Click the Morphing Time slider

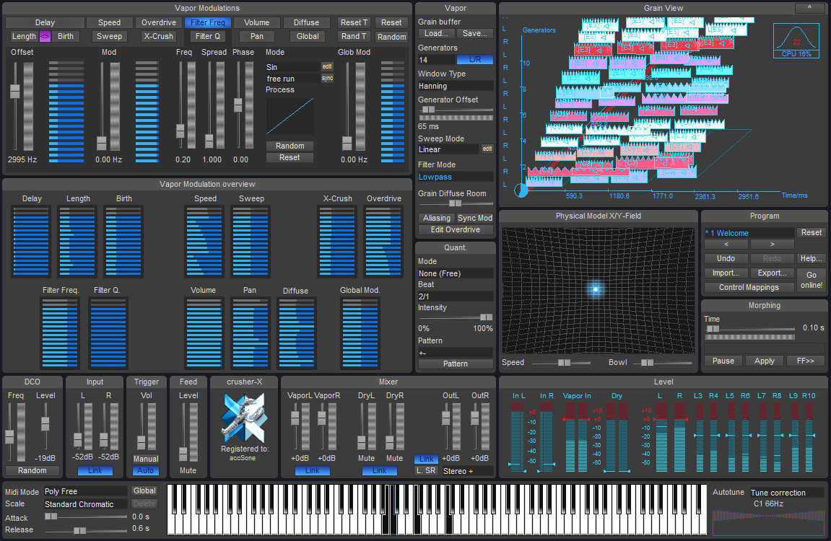pos(749,329)
